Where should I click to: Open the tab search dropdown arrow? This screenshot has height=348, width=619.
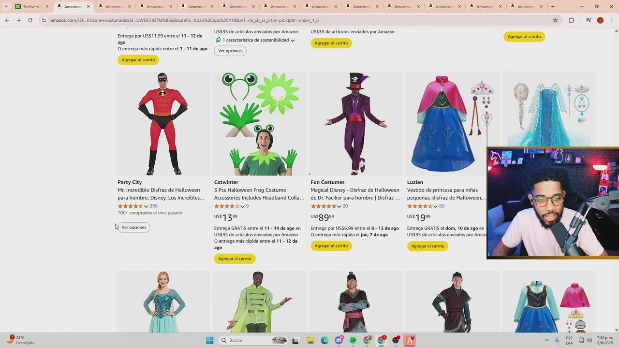coord(6,7)
